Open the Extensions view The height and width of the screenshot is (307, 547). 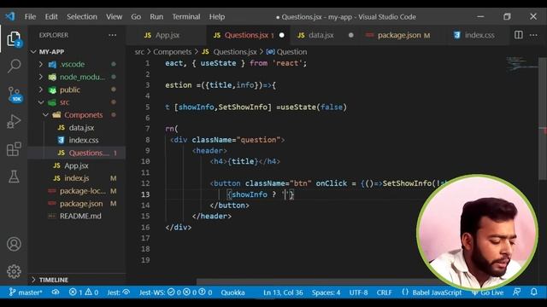pyautogui.click(x=14, y=149)
